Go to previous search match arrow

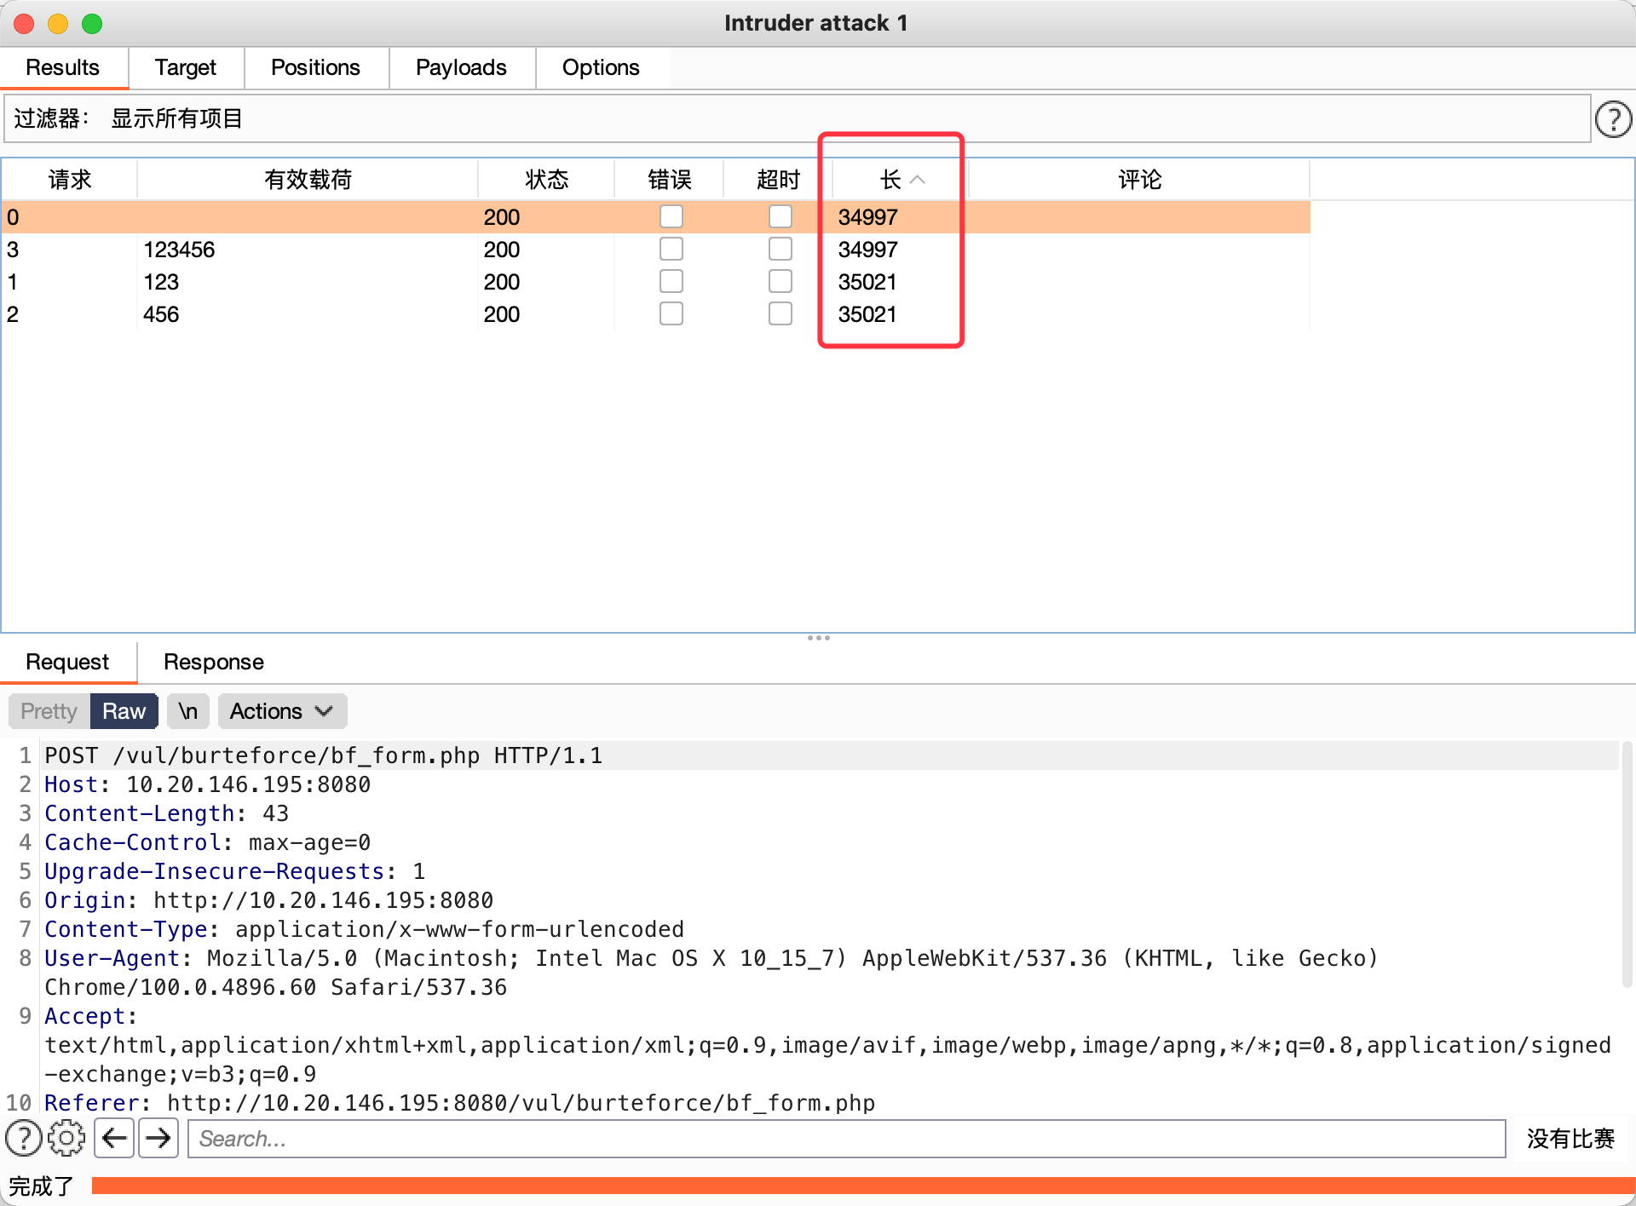point(114,1138)
